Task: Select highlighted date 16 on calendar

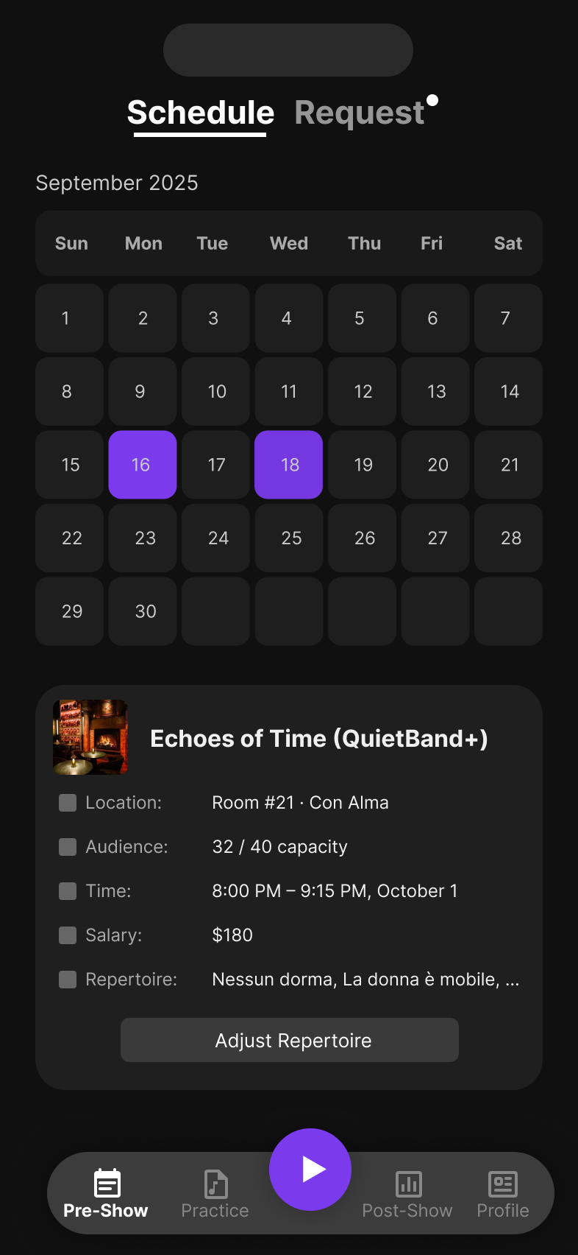Action: pos(142,465)
